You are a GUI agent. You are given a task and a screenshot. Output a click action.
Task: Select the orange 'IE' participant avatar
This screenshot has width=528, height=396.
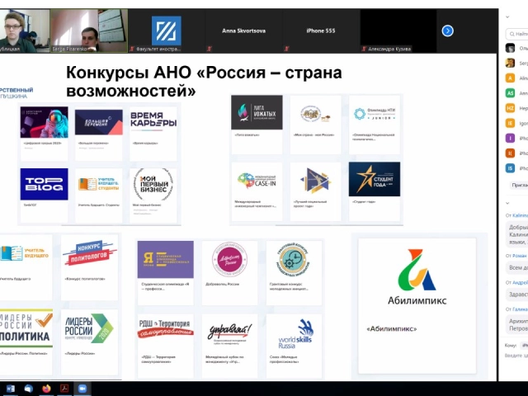click(510, 123)
